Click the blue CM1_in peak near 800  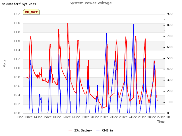pos(134,25)
